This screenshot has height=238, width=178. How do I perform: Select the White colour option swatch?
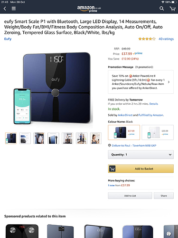[158, 132]
